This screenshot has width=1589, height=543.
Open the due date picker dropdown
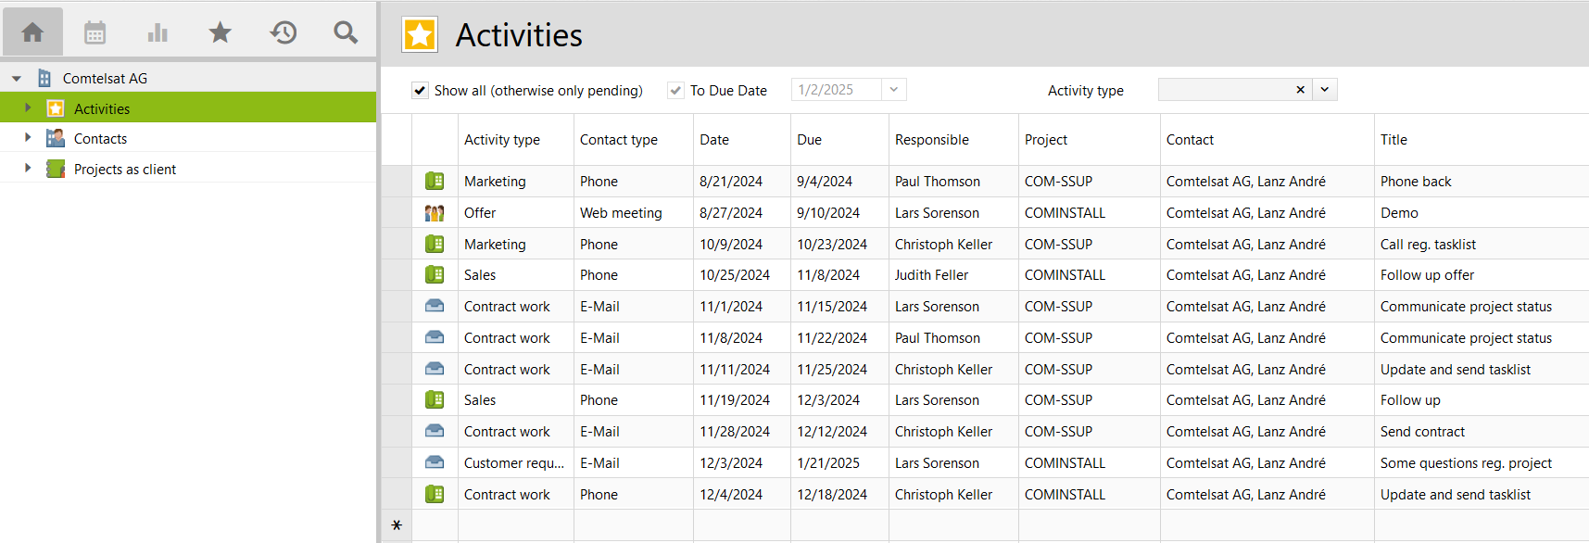click(x=894, y=90)
